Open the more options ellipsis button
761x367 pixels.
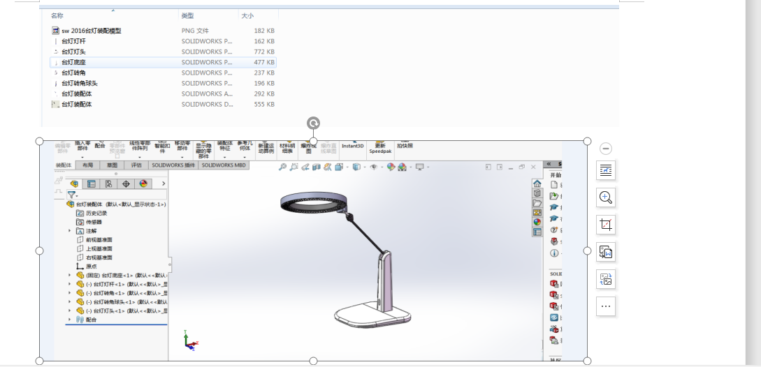(606, 306)
